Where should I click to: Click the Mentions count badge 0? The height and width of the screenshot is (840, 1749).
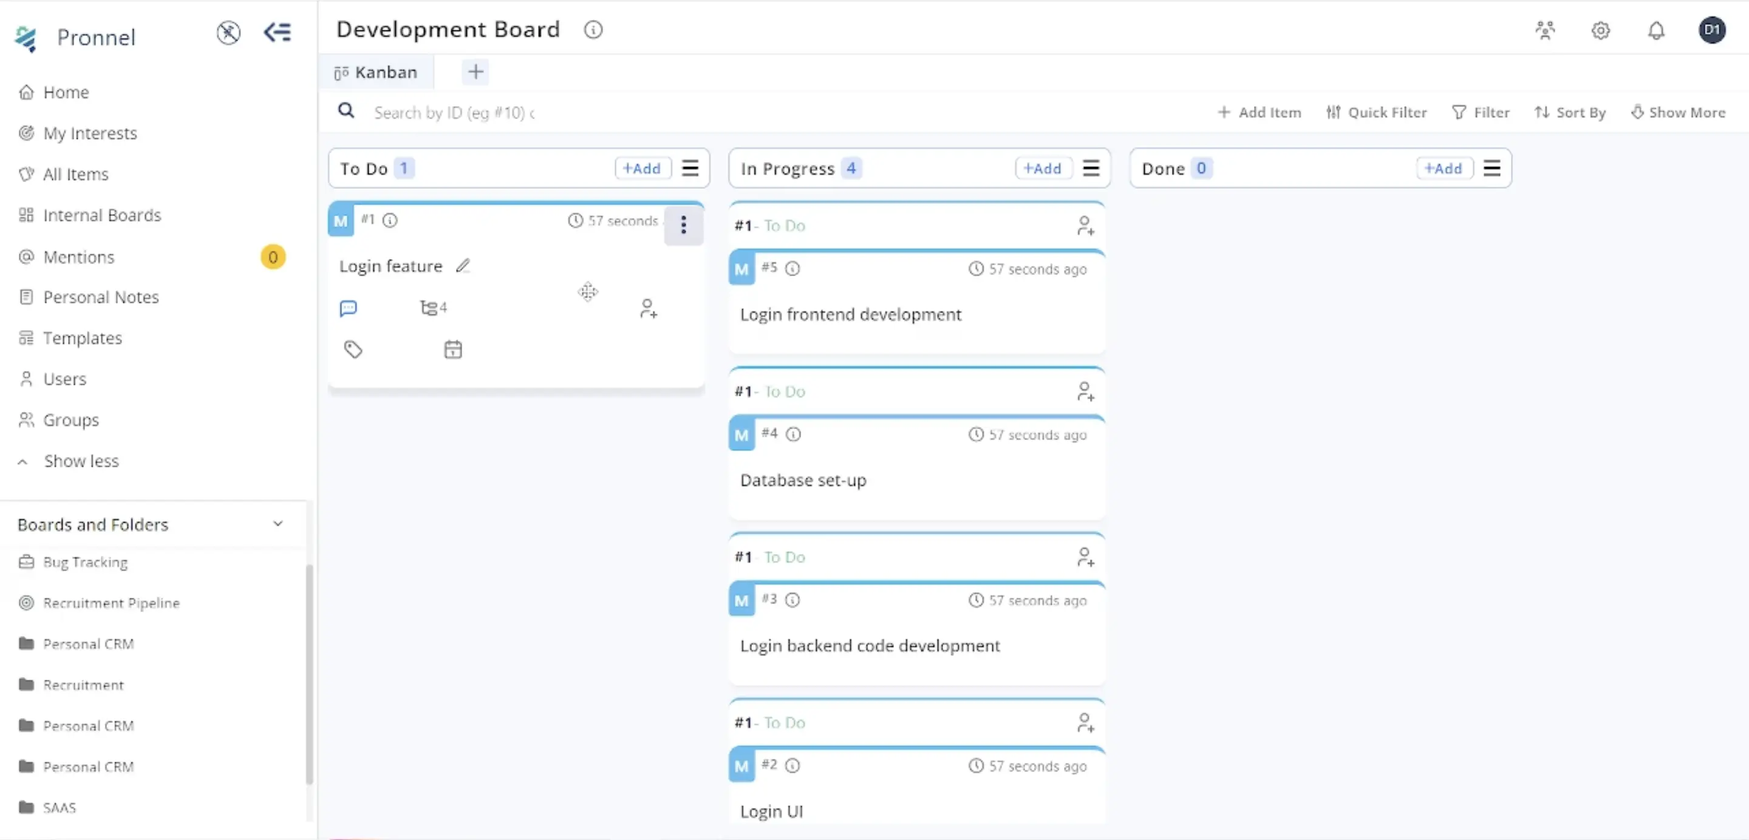tap(273, 257)
